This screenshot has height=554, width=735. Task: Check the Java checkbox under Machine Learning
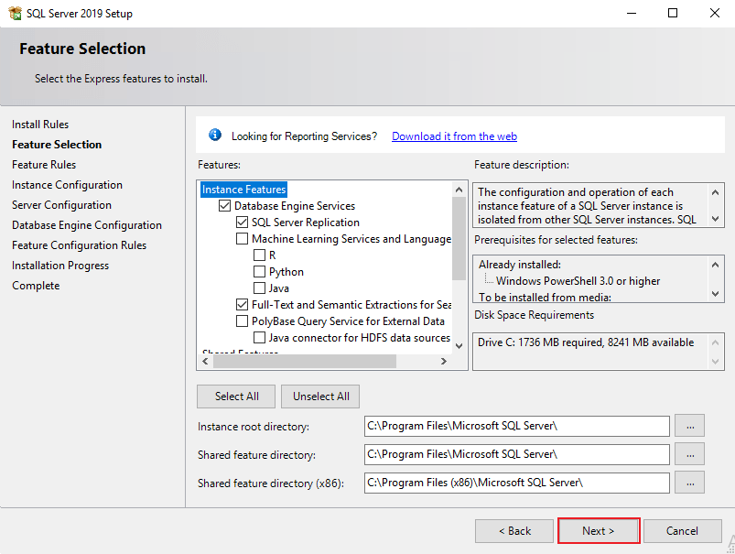(261, 288)
